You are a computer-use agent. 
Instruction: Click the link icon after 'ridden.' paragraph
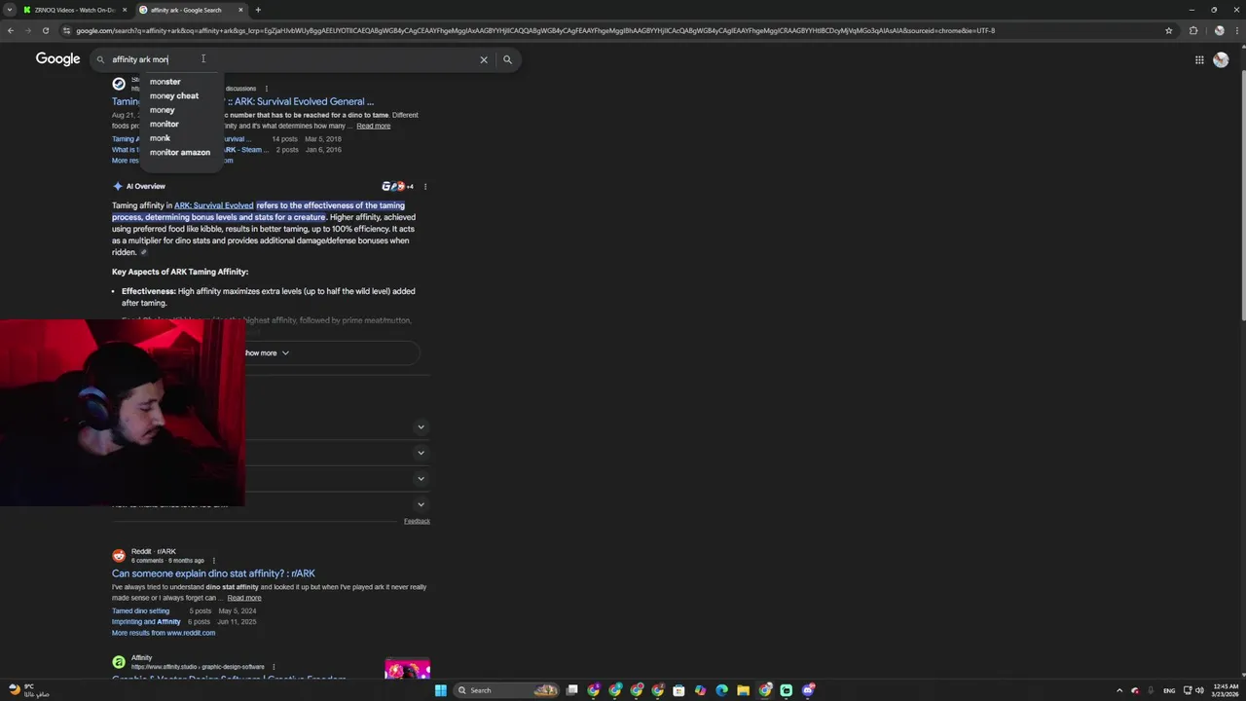[143, 252]
